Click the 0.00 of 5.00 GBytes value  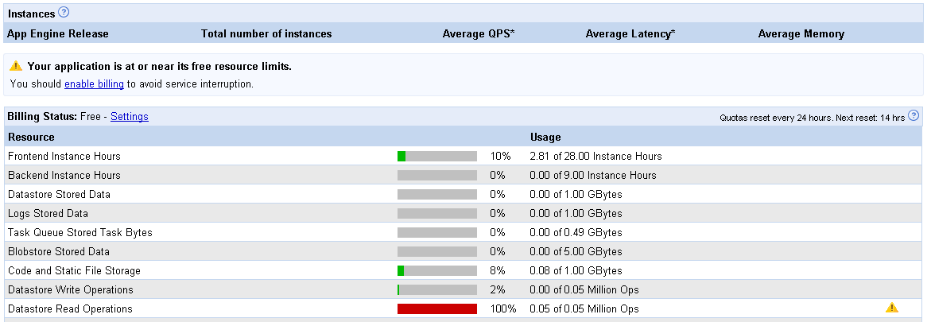pos(576,251)
